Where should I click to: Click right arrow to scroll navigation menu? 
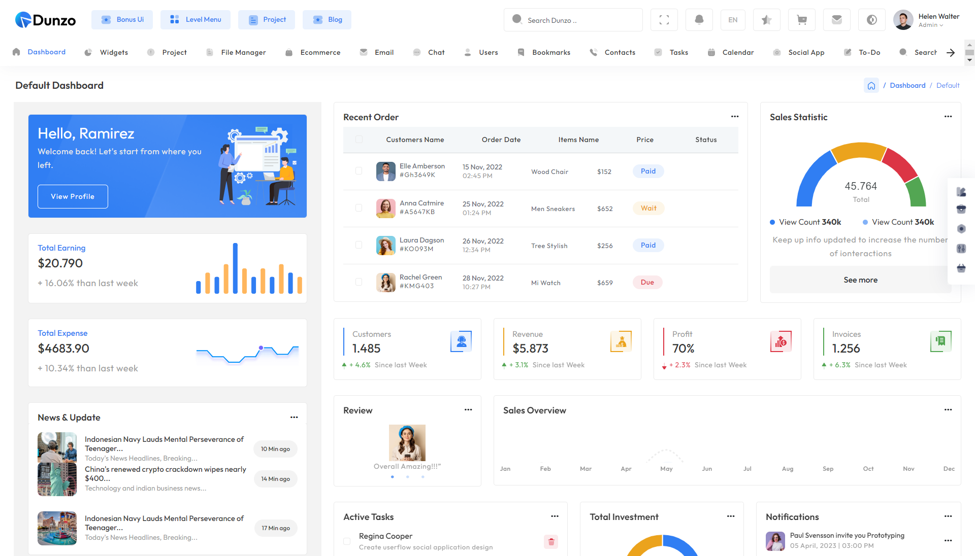click(951, 52)
